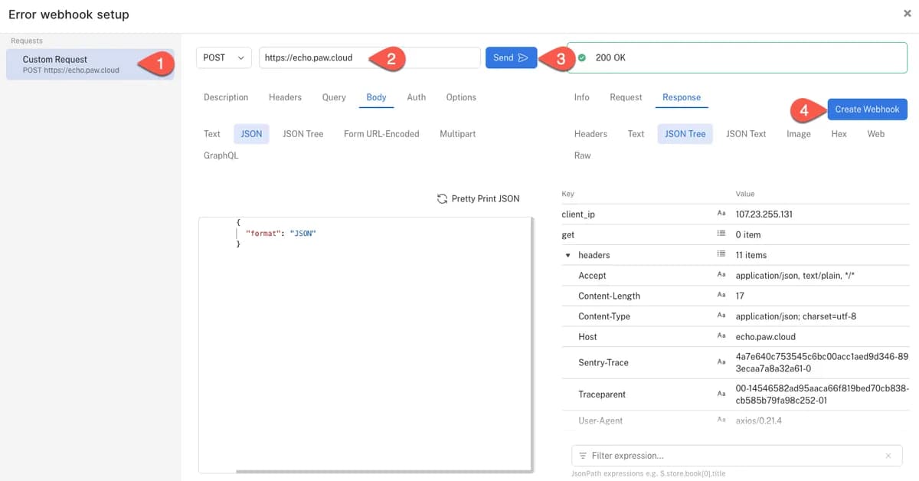Select Custom Request in the Requests list
Screen dimensions: 919x481
pyautogui.click(x=90, y=64)
